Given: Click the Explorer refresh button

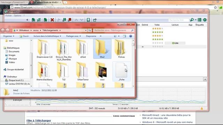Looking at the screenshot, I should click(x=90, y=31).
